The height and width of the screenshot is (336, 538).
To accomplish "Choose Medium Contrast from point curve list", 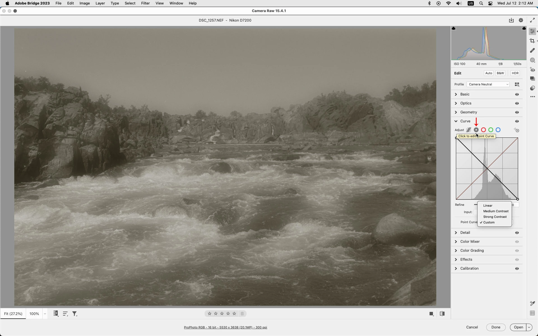I will point(495,211).
